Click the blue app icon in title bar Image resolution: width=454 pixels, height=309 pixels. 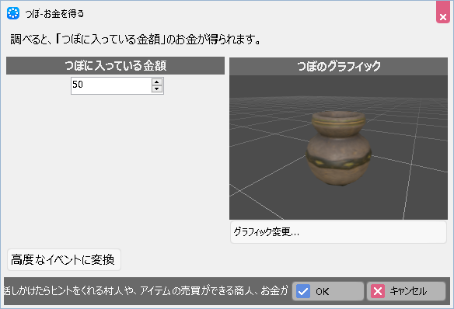(x=13, y=13)
